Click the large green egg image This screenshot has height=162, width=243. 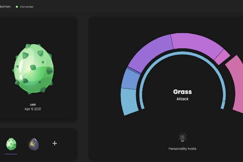(x=33, y=69)
